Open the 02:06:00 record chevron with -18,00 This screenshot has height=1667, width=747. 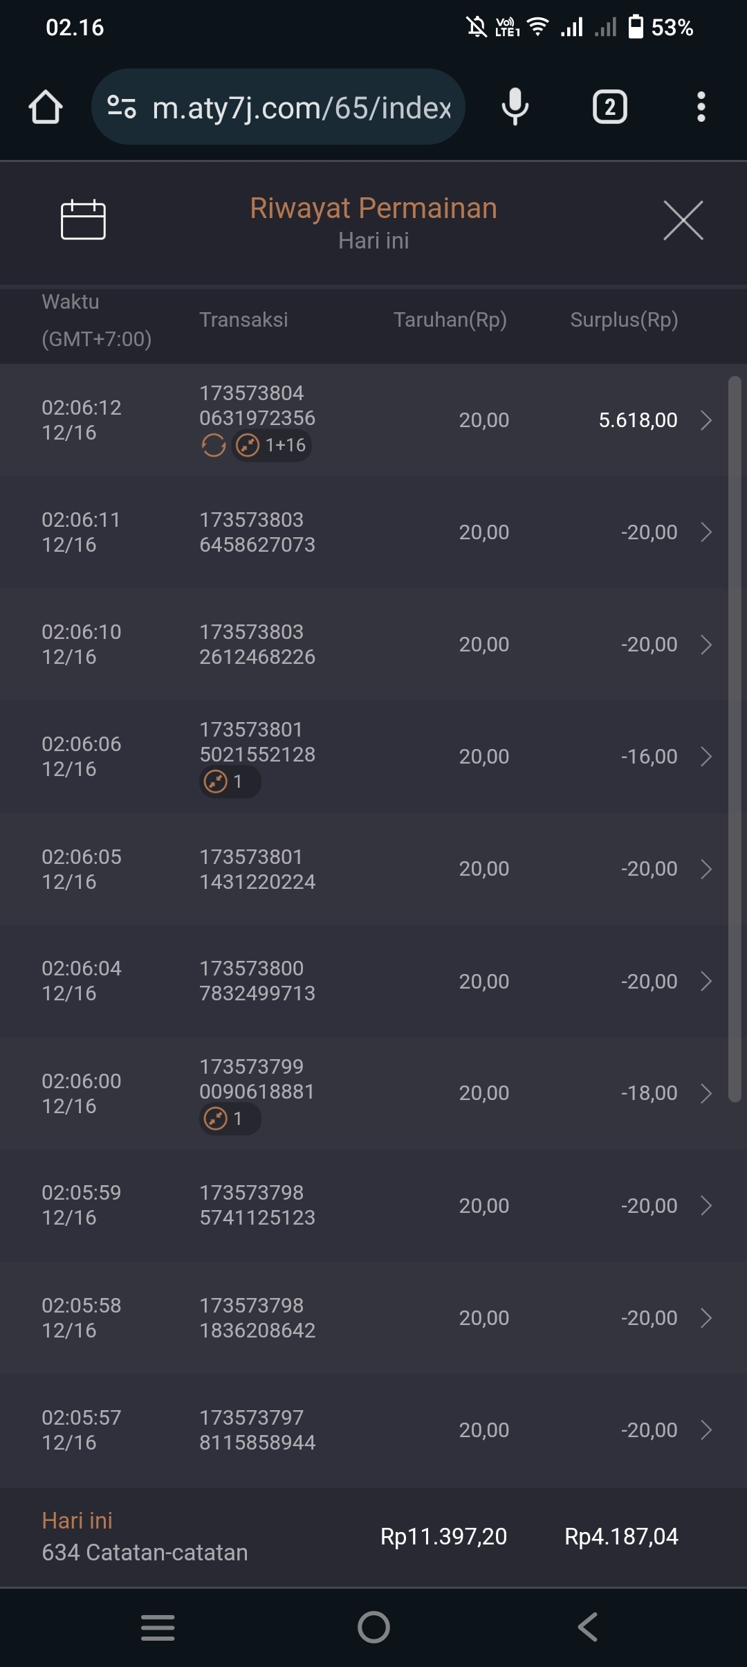click(705, 1093)
